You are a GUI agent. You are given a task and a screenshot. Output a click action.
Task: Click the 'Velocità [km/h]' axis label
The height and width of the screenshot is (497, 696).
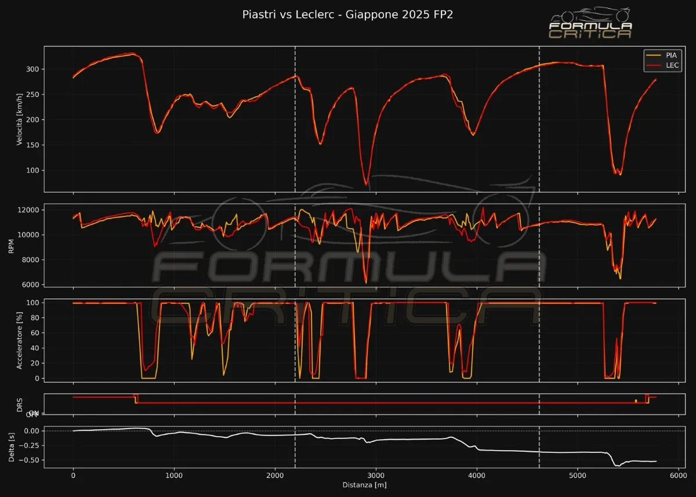pyautogui.click(x=20, y=119)
